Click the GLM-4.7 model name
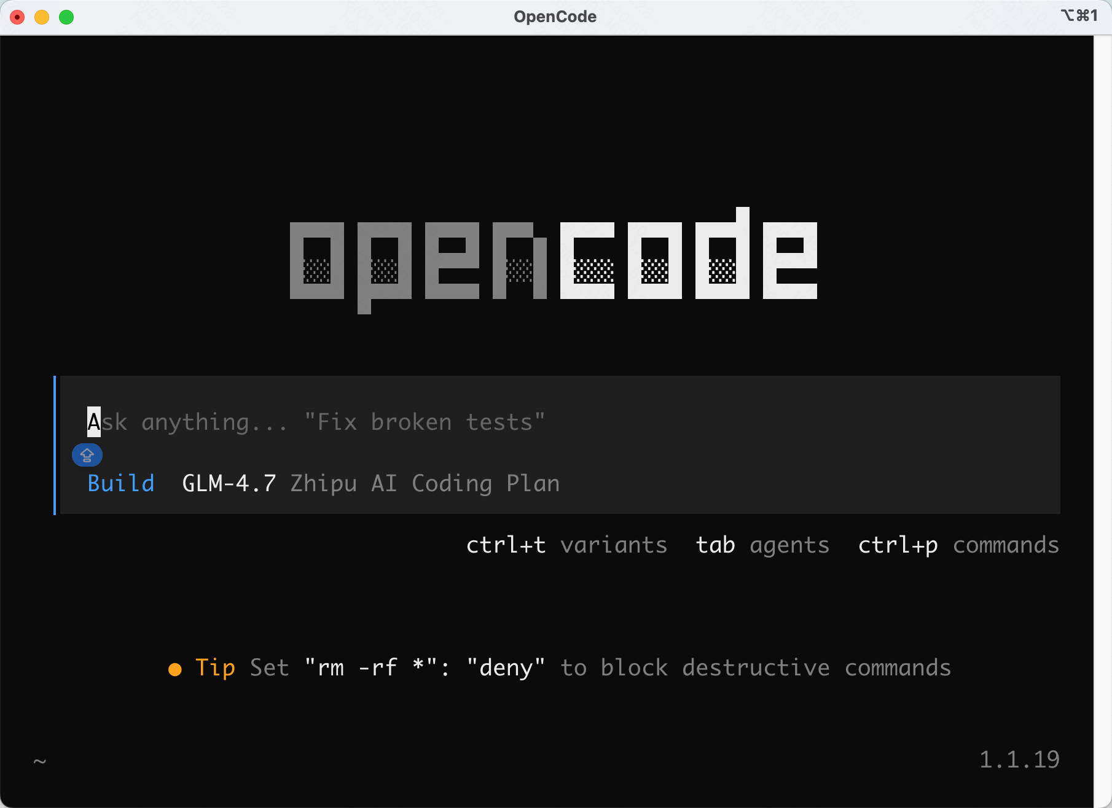 tap(229, 483)
